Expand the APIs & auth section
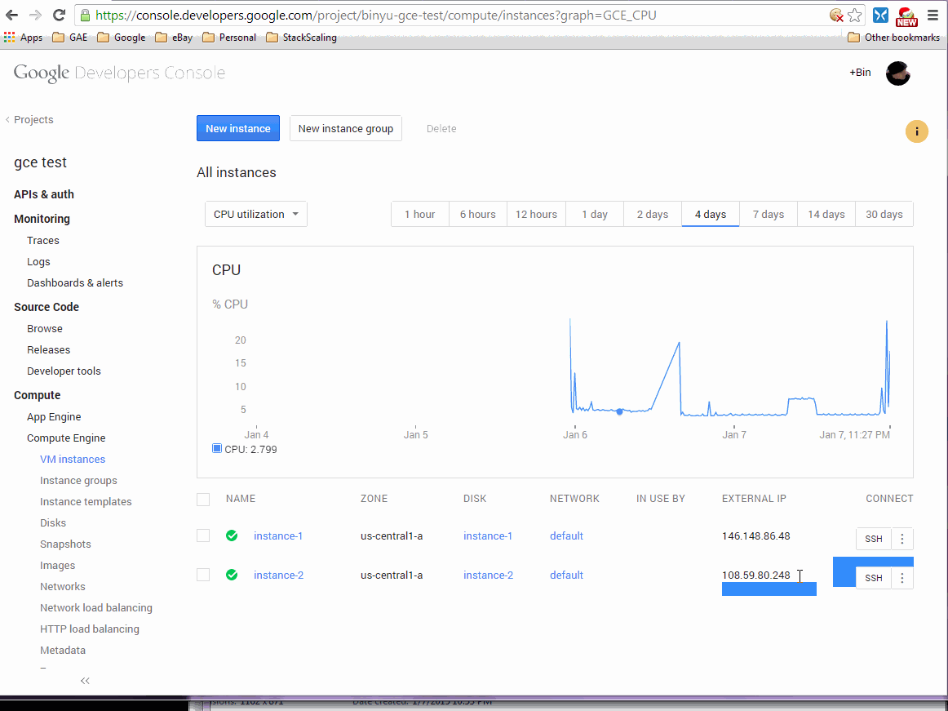Viewport: 948px width, 711px height. click(44, 194)
